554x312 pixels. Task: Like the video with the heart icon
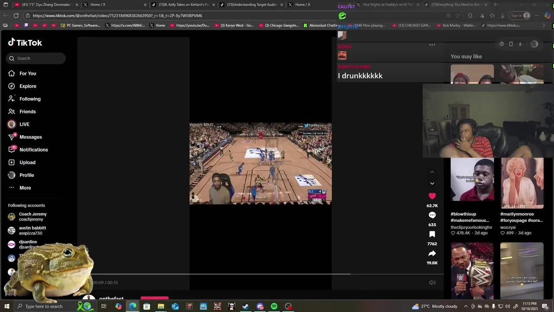click(x=432, y=196)
